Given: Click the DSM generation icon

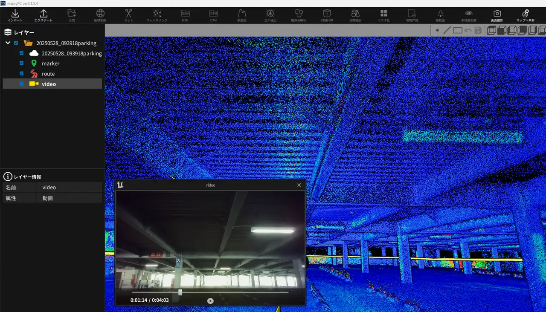Looking at the screenshot, I should (185, 15).
